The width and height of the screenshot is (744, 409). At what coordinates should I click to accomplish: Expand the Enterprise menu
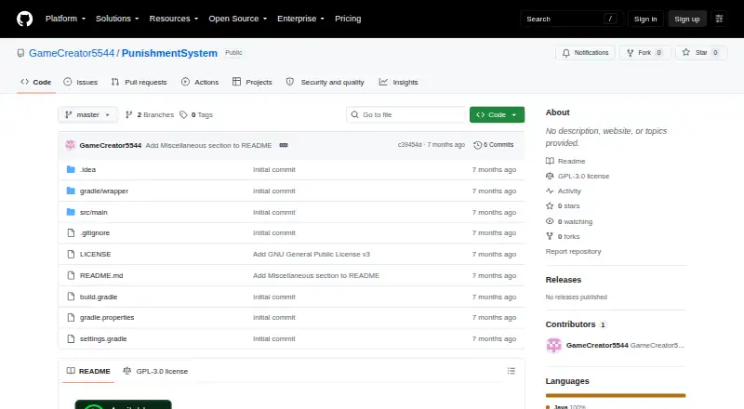(x=300, y=19)
